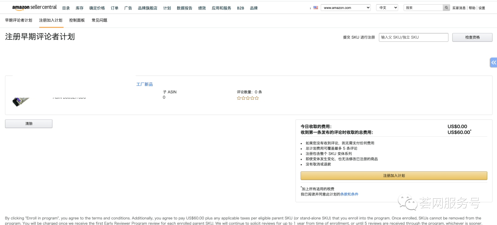
Task: Click the yellow 注册加入计划 button
Action: click(393, 176)
